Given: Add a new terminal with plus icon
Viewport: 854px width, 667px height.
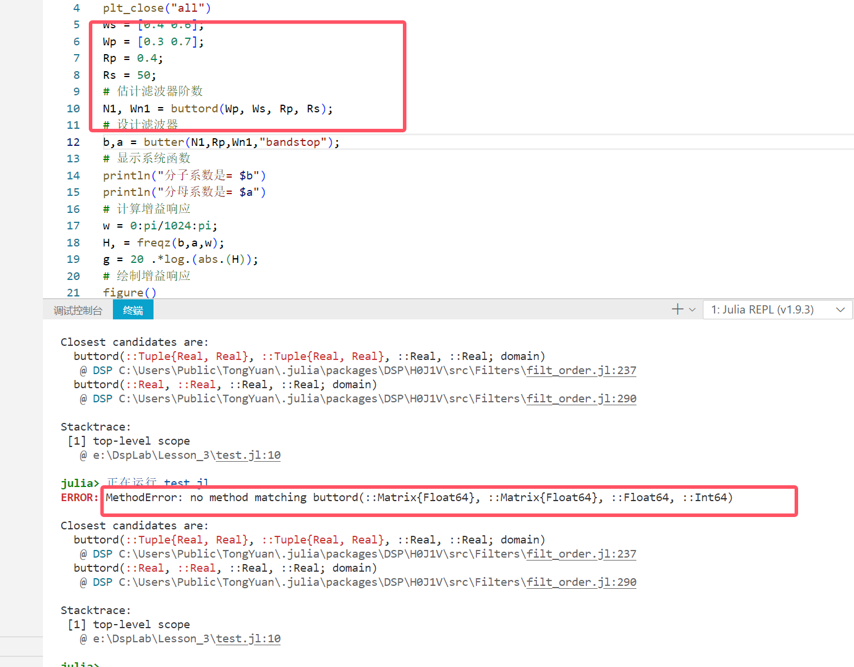Looking at the screenshot, I should tap(678, 309).
